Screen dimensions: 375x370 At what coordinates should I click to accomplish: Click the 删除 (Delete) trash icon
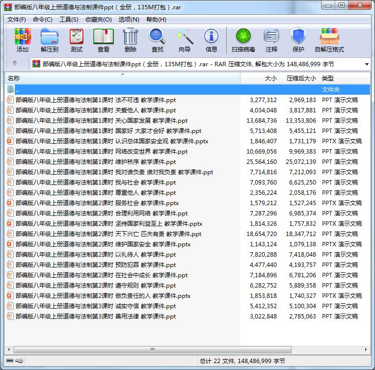(131, 37)
